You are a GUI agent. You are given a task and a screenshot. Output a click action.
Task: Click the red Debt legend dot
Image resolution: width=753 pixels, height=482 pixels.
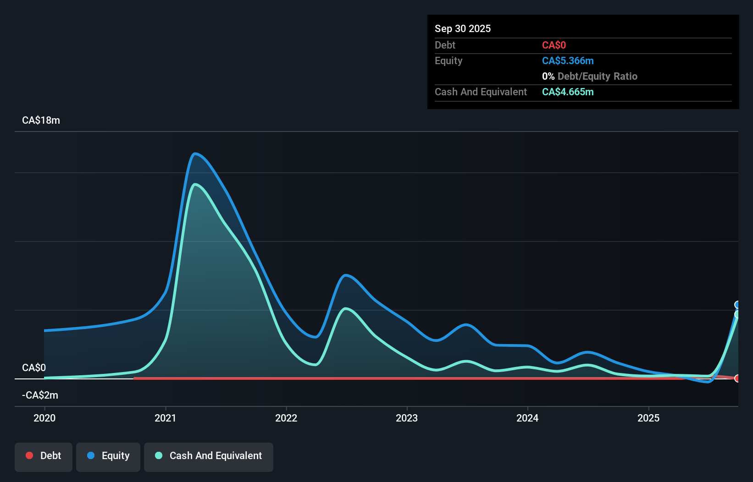click(29, 455)
